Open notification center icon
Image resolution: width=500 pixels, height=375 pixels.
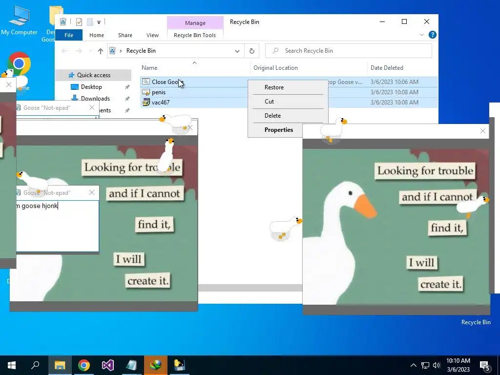[x=485, y=365]
